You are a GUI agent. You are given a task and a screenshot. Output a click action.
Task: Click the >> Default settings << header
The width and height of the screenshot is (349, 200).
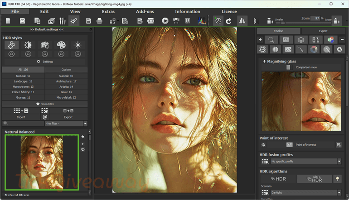47,29
